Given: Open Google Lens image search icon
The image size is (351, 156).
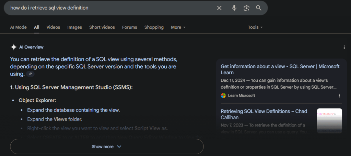Looking at the screenshot, I should click(x=246, y=8).
